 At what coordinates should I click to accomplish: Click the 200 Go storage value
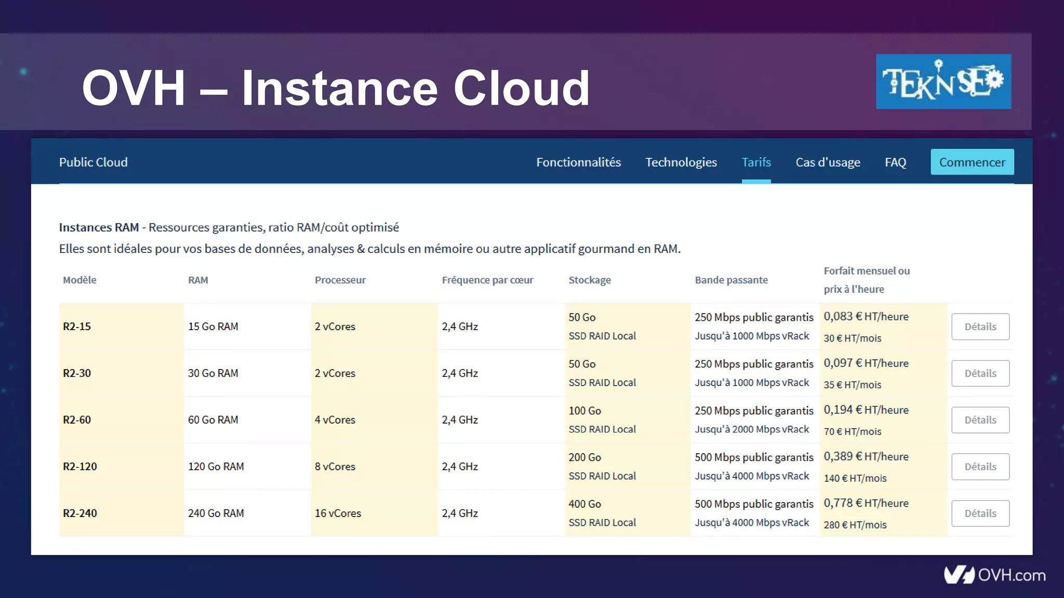[x=584, y=457]
